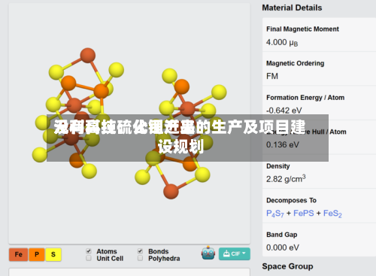The width and height of the screenshot is (376, 276).
Task: Open the FePS decomposition link
Action: click(x=304, y=213)
